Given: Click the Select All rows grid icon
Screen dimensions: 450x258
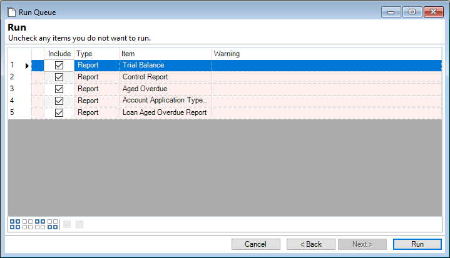Looking at the screenshot, I should [x=15, y=224].
